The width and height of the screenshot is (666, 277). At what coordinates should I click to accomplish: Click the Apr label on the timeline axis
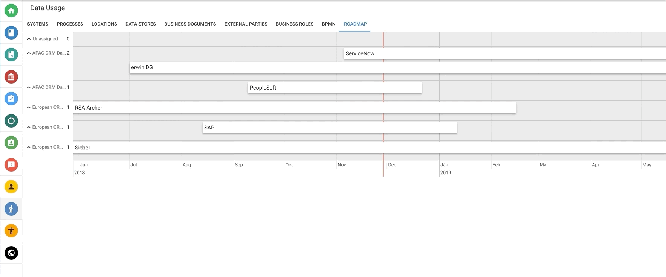(x=596, y=165)
